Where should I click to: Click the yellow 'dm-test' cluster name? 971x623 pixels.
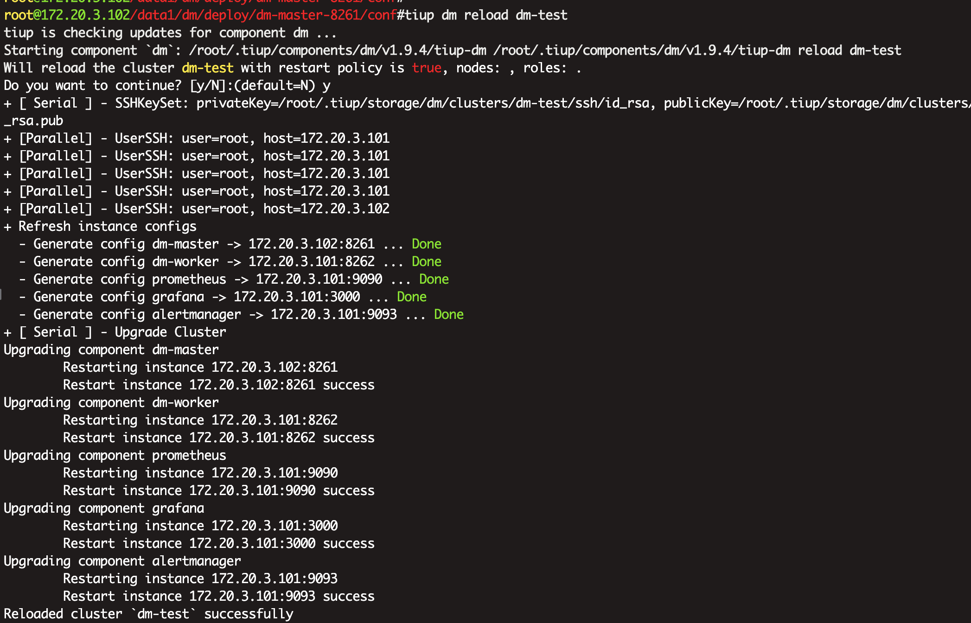click(x=207, y=68)
